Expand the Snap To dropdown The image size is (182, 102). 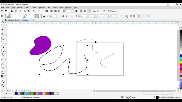(x=100, y=11)
